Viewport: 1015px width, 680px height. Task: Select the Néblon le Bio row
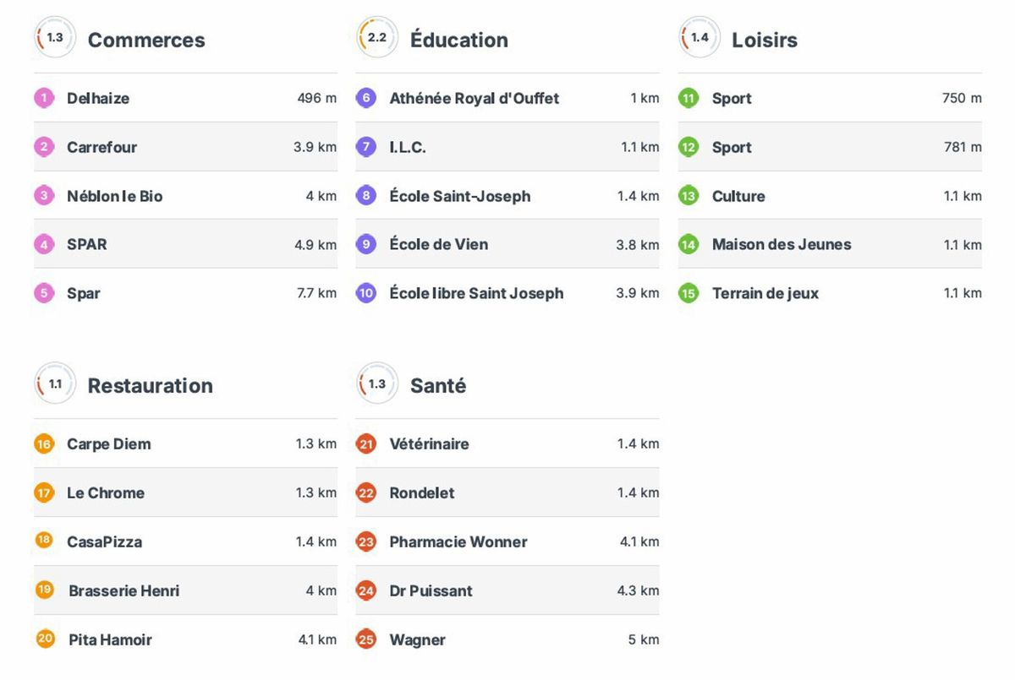pyautogui.click(x=115, y=196)
